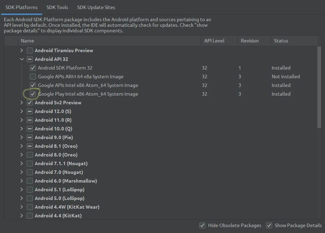Uncheck Android SDK Platform 32

click(33, 68)
